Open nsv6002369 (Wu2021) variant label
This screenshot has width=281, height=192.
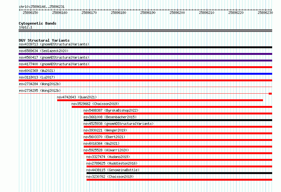(37, 71)
